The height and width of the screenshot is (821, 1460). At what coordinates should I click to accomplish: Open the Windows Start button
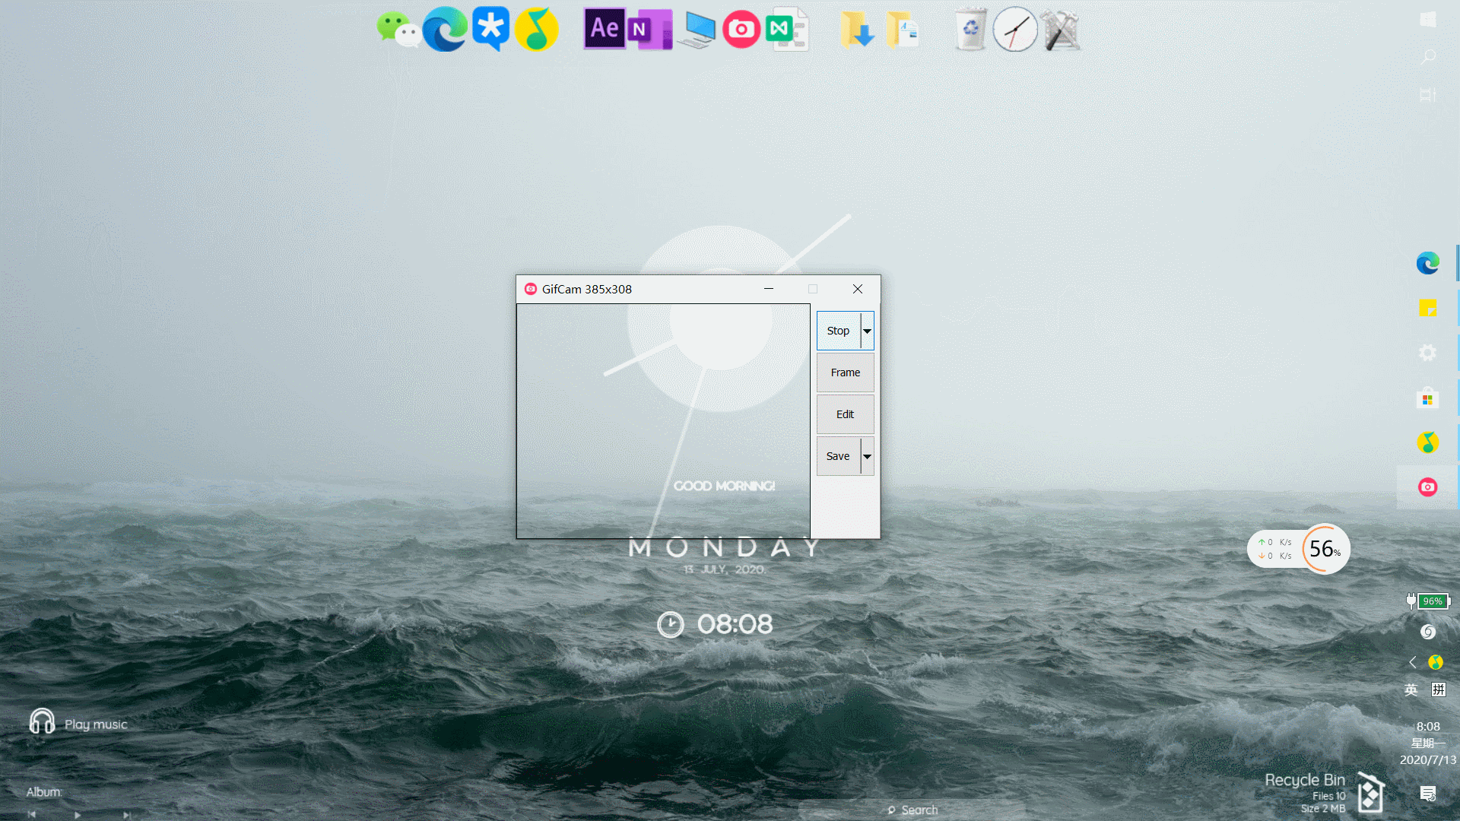click(x=1428, y=19)
